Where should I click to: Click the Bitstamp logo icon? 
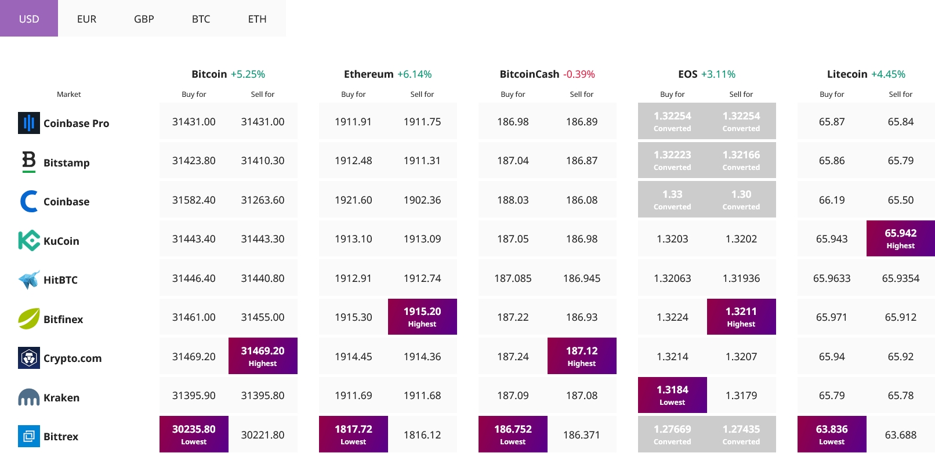pos(29,162)
